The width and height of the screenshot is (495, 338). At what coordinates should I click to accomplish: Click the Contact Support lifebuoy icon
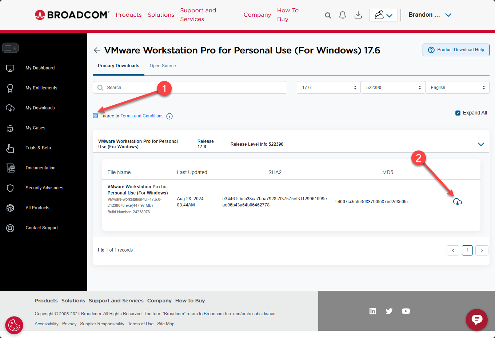point(10,228)
